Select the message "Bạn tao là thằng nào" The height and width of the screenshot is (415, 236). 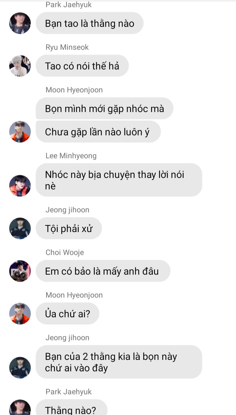tap(89, 23)
